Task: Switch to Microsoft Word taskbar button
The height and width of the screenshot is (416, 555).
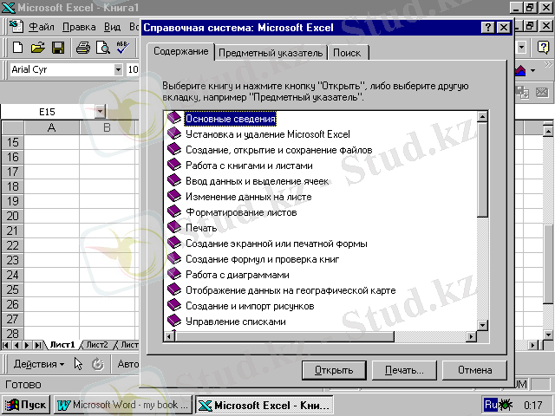Action: [x=123, y=405]
